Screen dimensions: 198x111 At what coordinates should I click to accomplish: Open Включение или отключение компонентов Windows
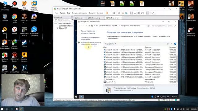tap(91, 43)
